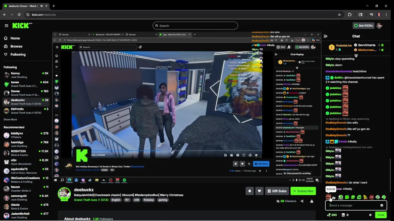Image resolution: width=394 pixels, height=221 pixels.
Task: Toggle follow heart for deebuckz
Action: [x=259, y=191]
